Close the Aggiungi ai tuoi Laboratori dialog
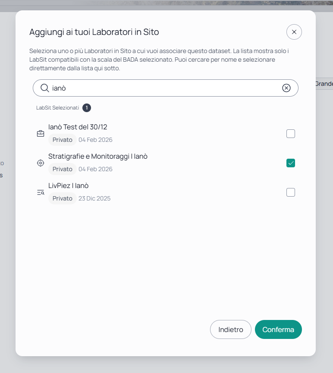Viewport: 333px width, 373px height. click(x=294, y=32)
